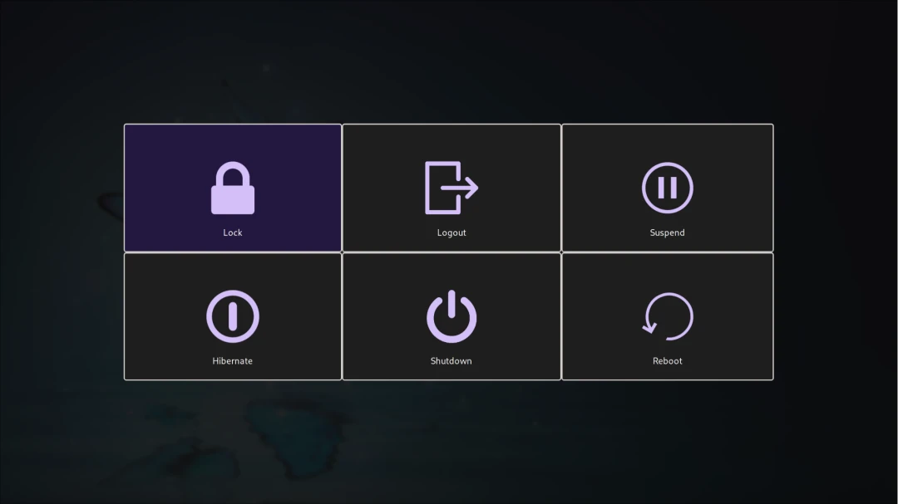Click the "Logout" text label

451,232
